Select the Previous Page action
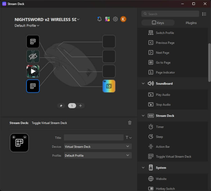211x191 pixels. point(172,43)
